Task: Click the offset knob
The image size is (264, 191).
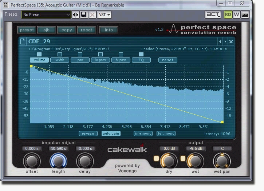Action: (32, 161)
